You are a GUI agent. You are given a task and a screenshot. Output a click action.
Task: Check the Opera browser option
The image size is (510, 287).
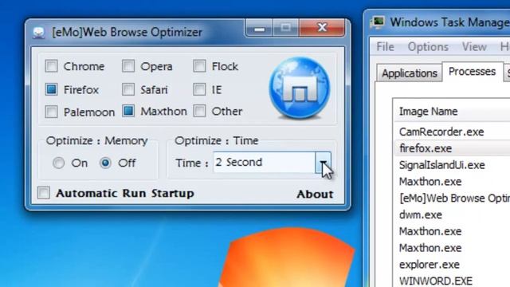(x=128, y=66)
